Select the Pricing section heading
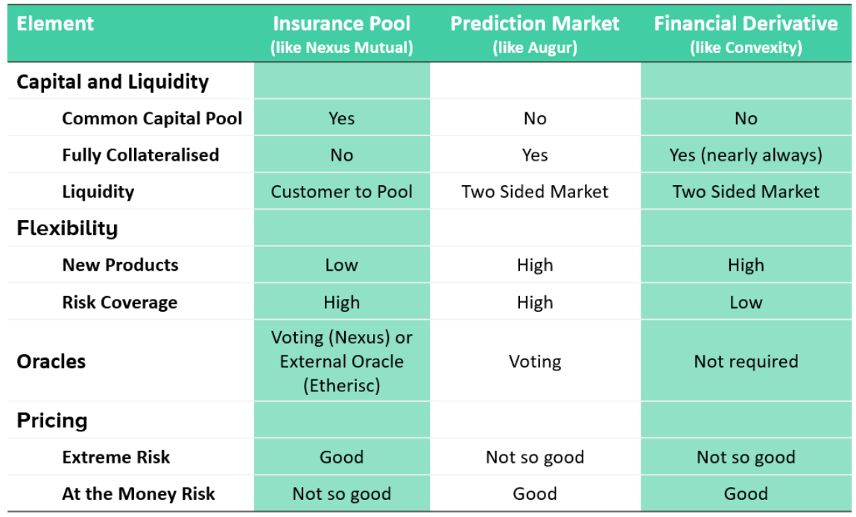The width and height of the screenshot is (856, 517). (52, 420)
